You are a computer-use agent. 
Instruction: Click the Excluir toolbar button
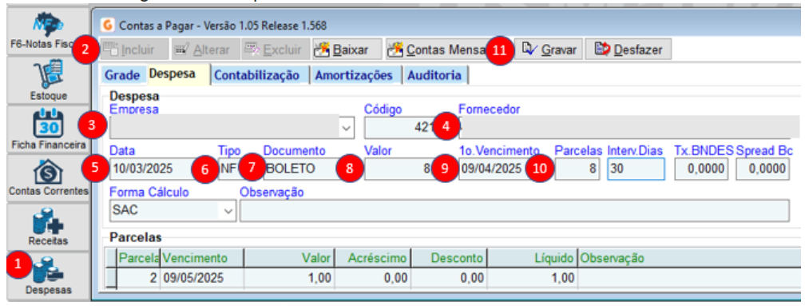pos(276,50)
